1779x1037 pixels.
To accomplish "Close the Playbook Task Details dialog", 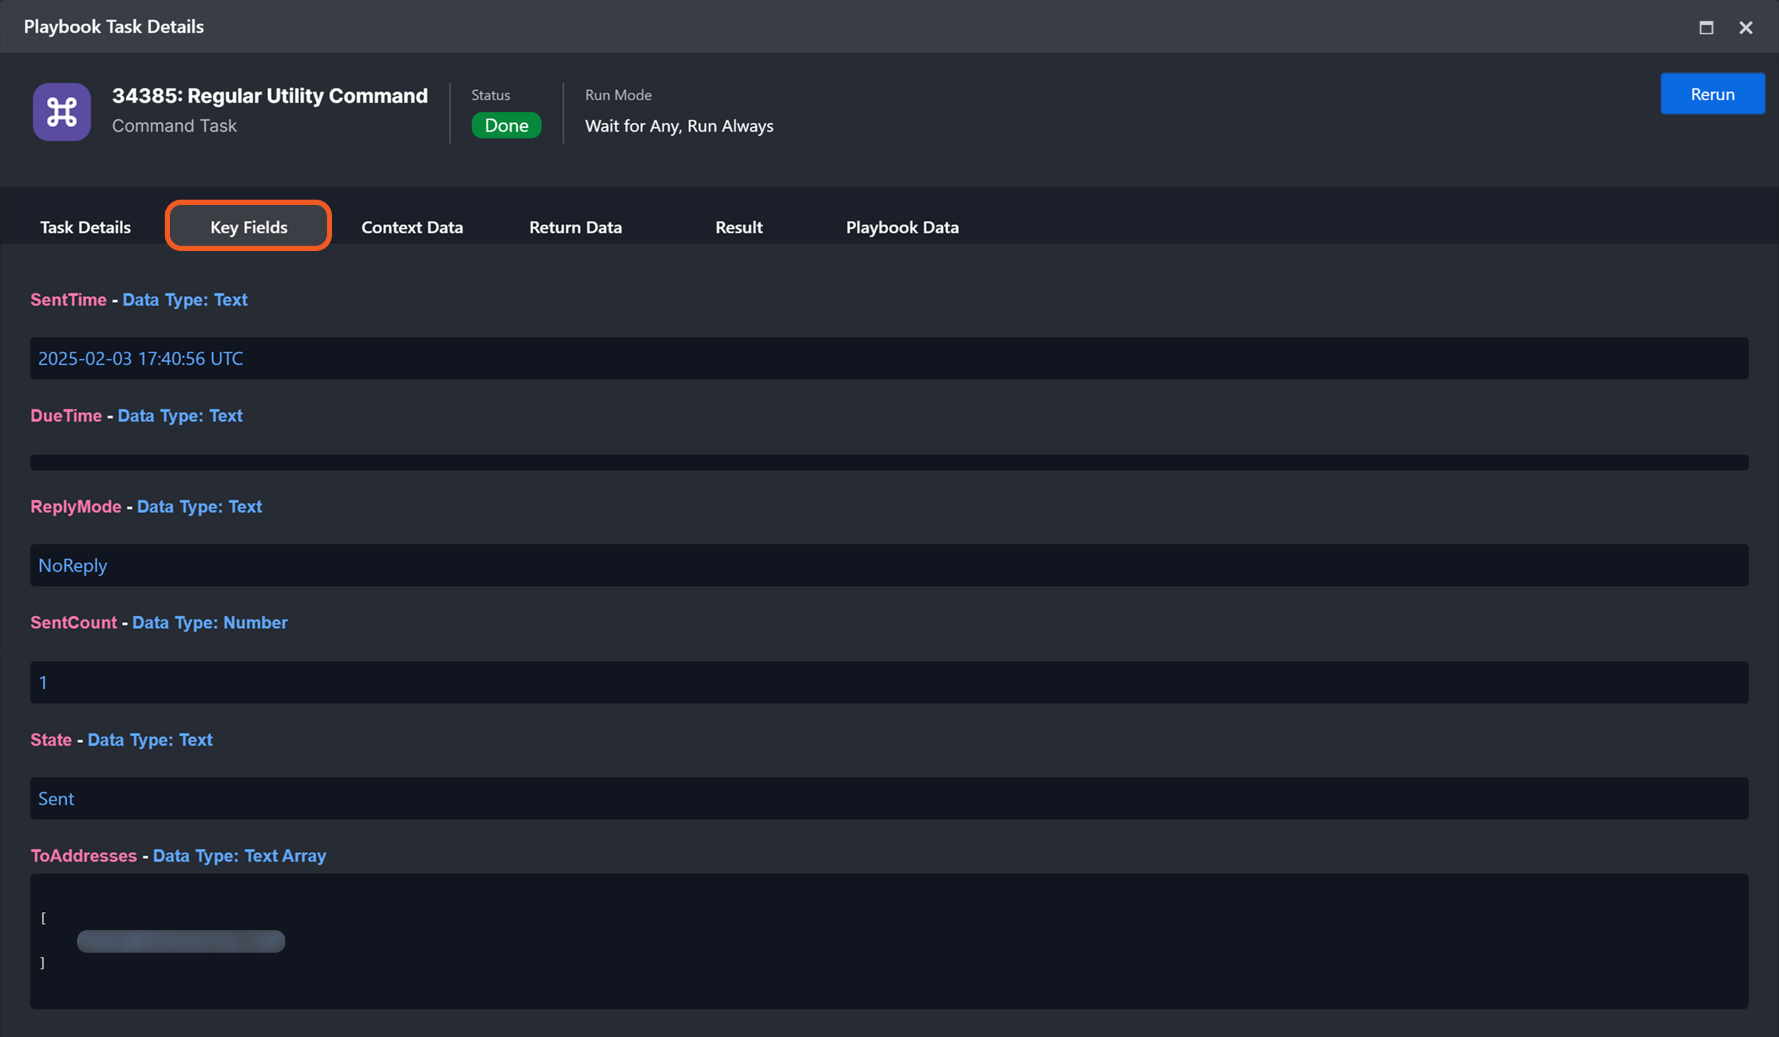I will tap(1745, 28).
